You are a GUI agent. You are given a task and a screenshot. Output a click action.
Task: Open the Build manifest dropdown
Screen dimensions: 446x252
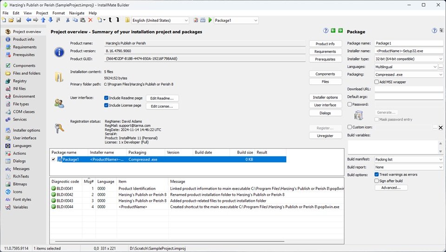point(440,159)
